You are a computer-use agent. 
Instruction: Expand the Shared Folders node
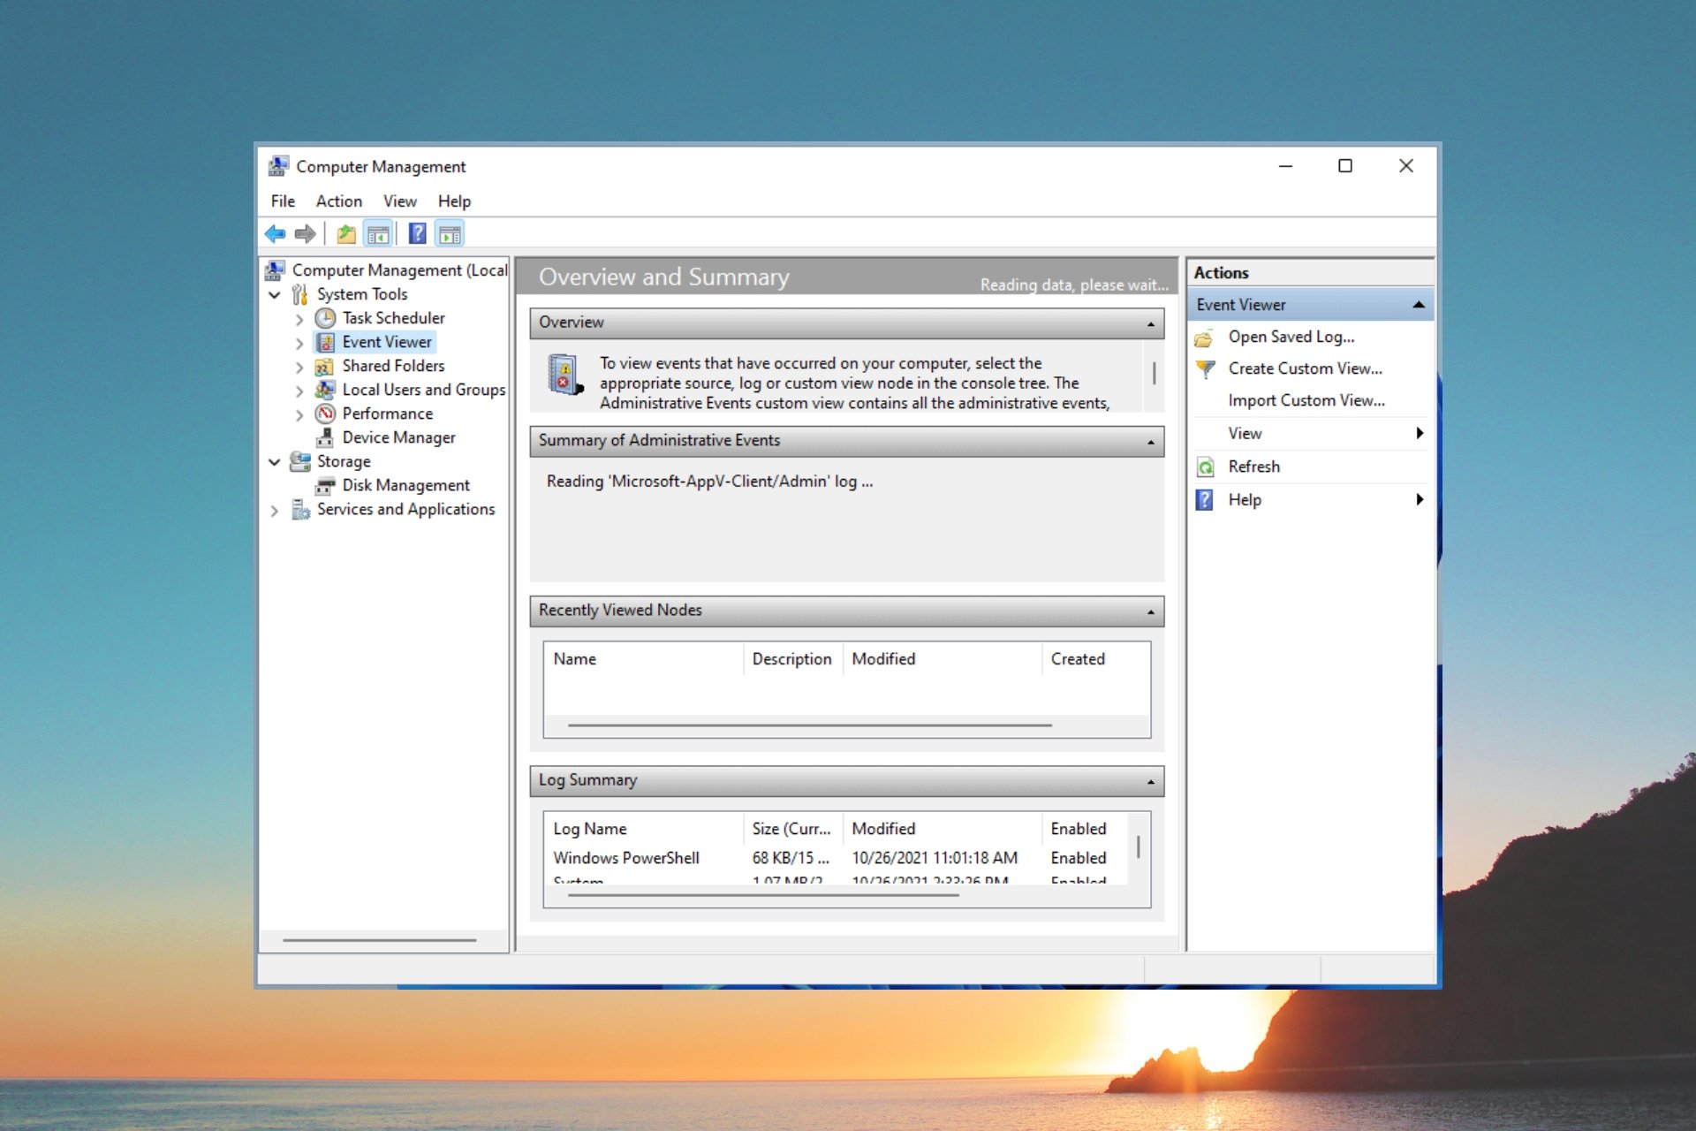coord(299,367)
